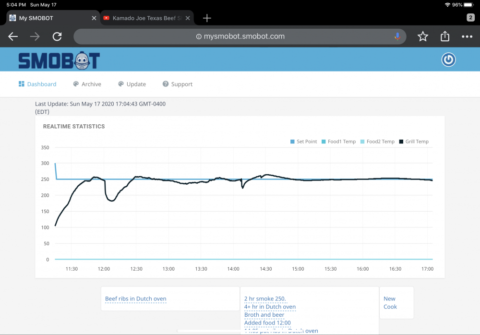Screen dimensions: 480x335
Task: Toggle Set Point series in legend
Action: click(x=303, y=142)
